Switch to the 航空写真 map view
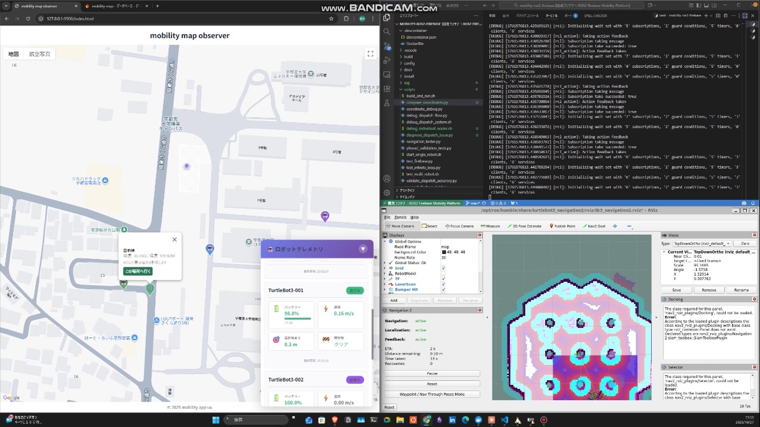The width and height of the screenshot is (760, 427). point(40,54)
